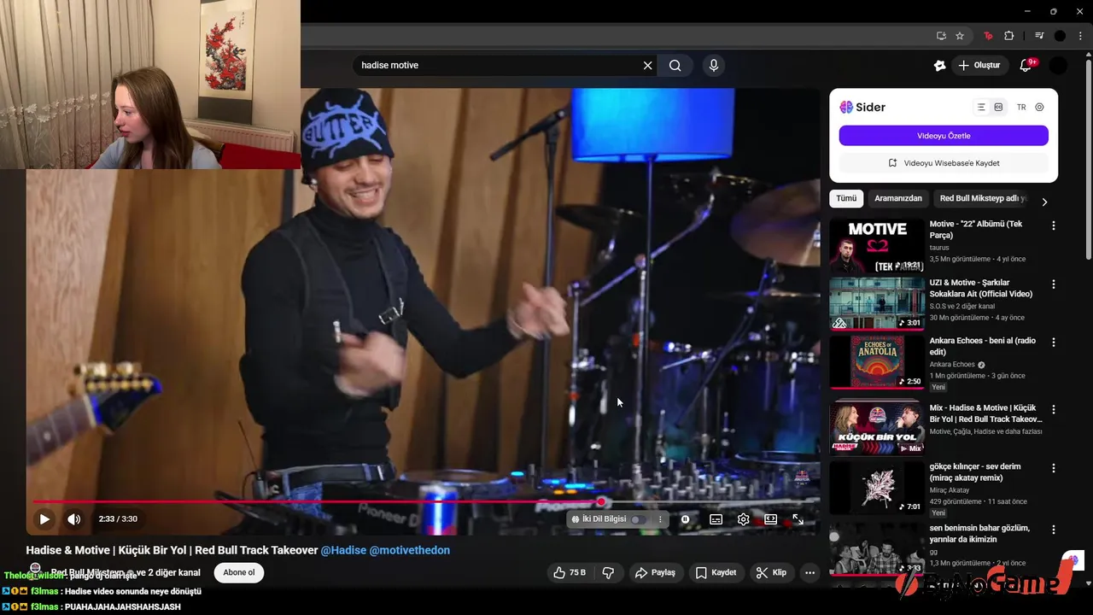Open UZI & Motive video thumbnail
The width and height of the screenshot is (1093, 615).
[877, 303]
